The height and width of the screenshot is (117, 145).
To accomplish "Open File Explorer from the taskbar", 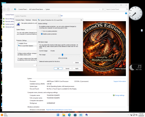I will pyautogui.click(x=64, y=115).
